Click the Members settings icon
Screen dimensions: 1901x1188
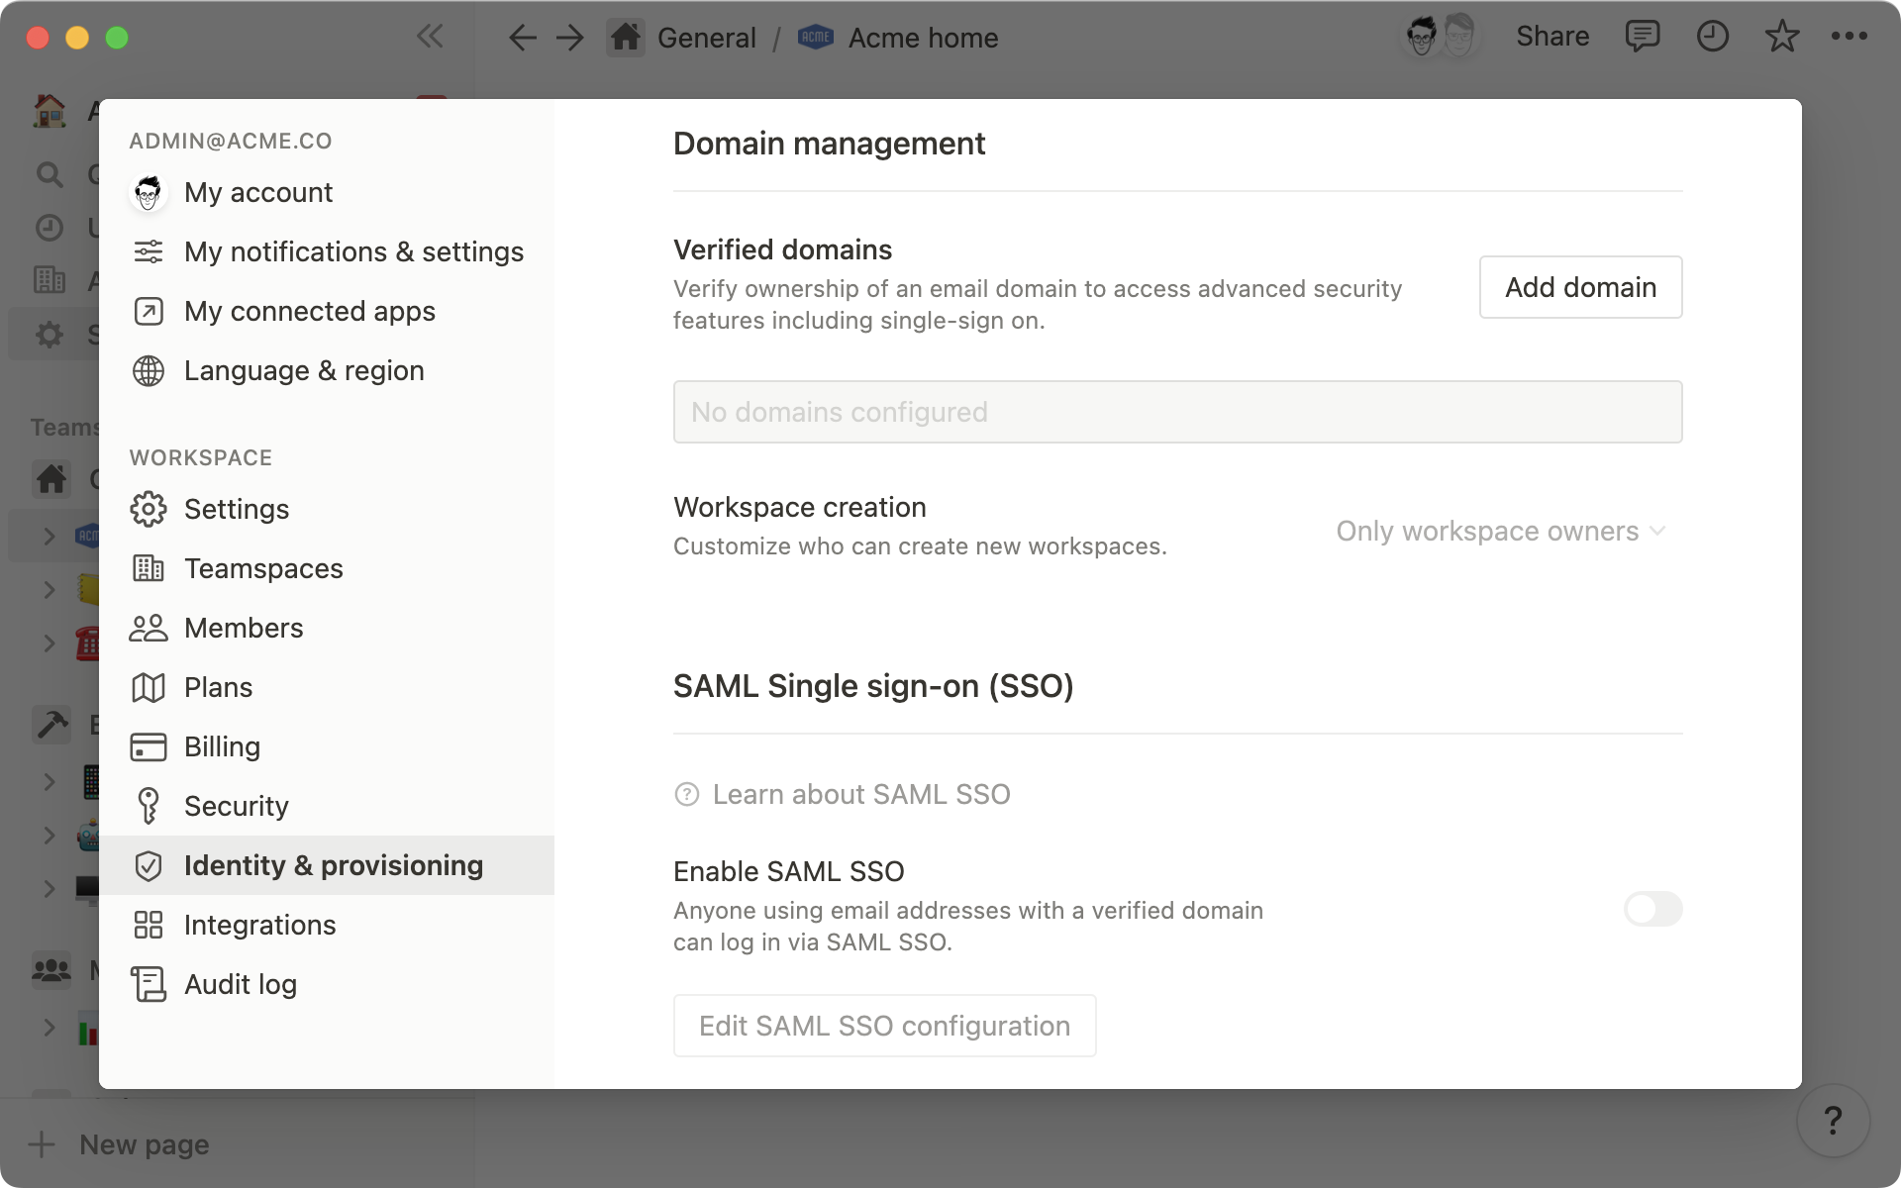pos(148,628)
